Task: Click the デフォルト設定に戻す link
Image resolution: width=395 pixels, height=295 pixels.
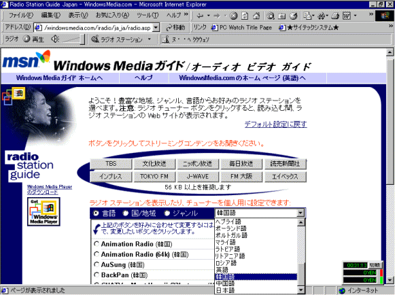Action: coord(275,124)
